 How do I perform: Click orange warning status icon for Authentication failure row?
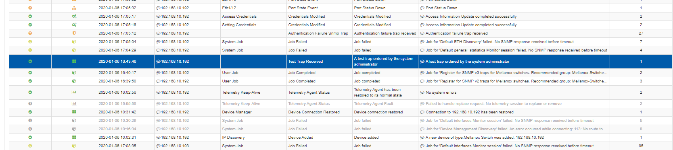coord(30,33)
